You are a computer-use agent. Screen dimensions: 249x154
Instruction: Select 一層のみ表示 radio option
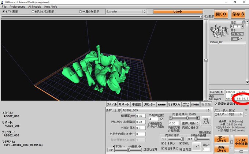[x=81, y=12]
